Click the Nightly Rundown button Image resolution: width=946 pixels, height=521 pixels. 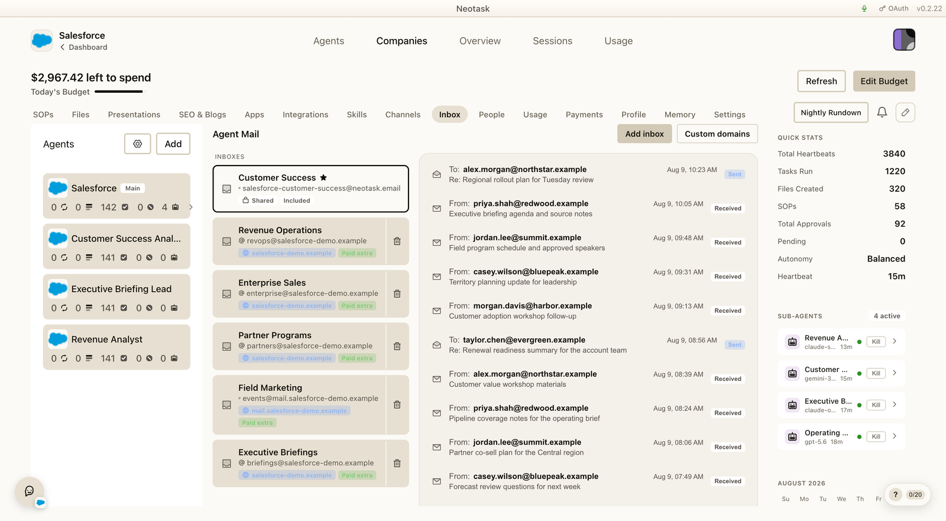(831, 112)
